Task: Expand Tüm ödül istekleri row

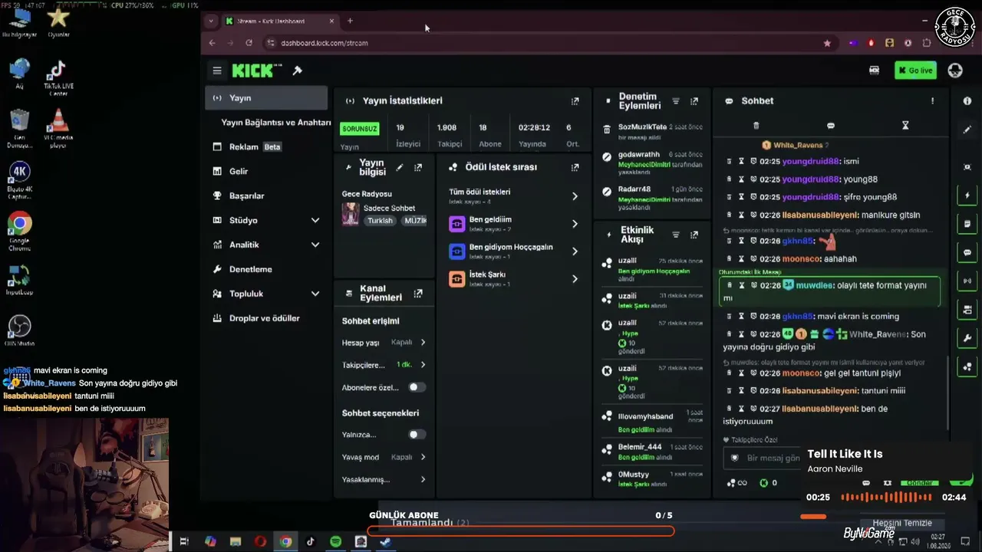Action: (x=514, y=195)
